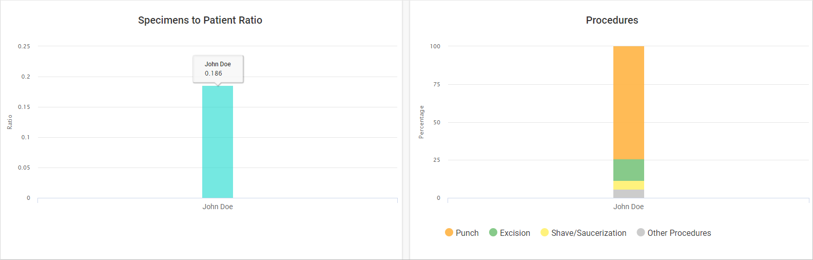This screenshot has height=260, width=813.
Task: Click the John Doe 0.186 tooltip
Action: coord(218,69)
